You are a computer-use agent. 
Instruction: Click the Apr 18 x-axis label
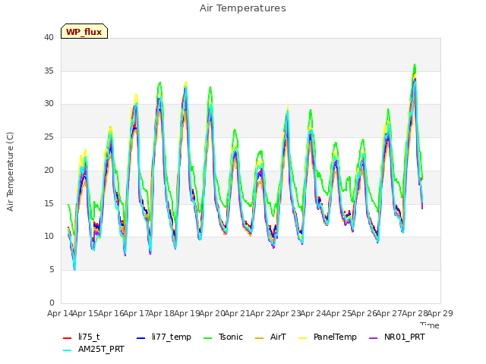(162, 313)
